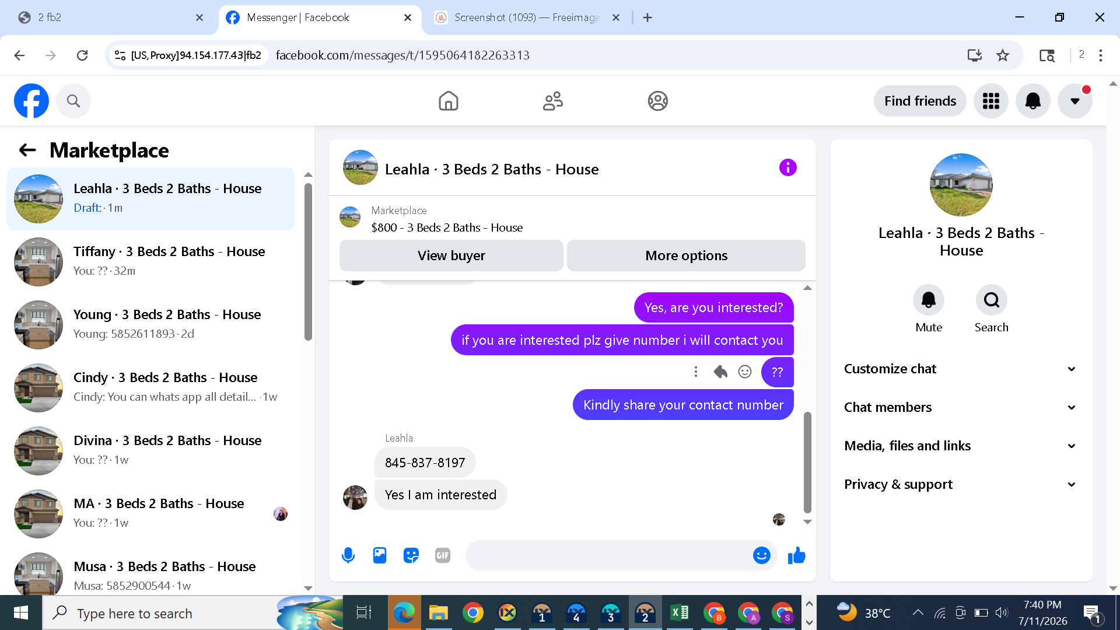Open the Facebook logo home link
The image size is (1120, 630).
[x=32, y=101]
